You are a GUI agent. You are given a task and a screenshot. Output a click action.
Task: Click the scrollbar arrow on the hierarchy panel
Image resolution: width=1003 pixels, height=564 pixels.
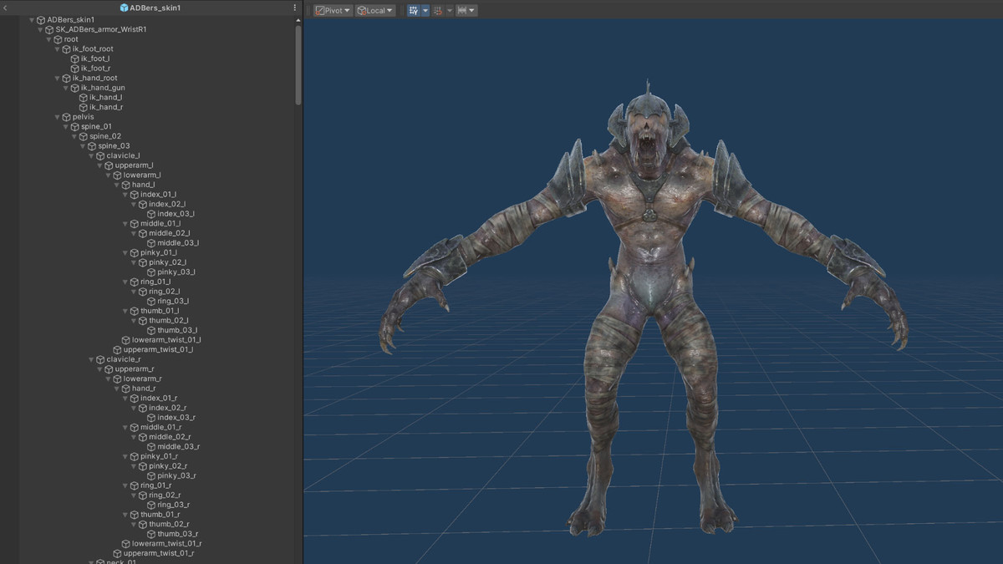pos(298,18)
